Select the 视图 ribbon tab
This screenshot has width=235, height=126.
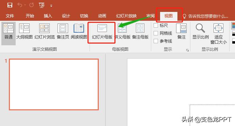click(x=169, y=16)
